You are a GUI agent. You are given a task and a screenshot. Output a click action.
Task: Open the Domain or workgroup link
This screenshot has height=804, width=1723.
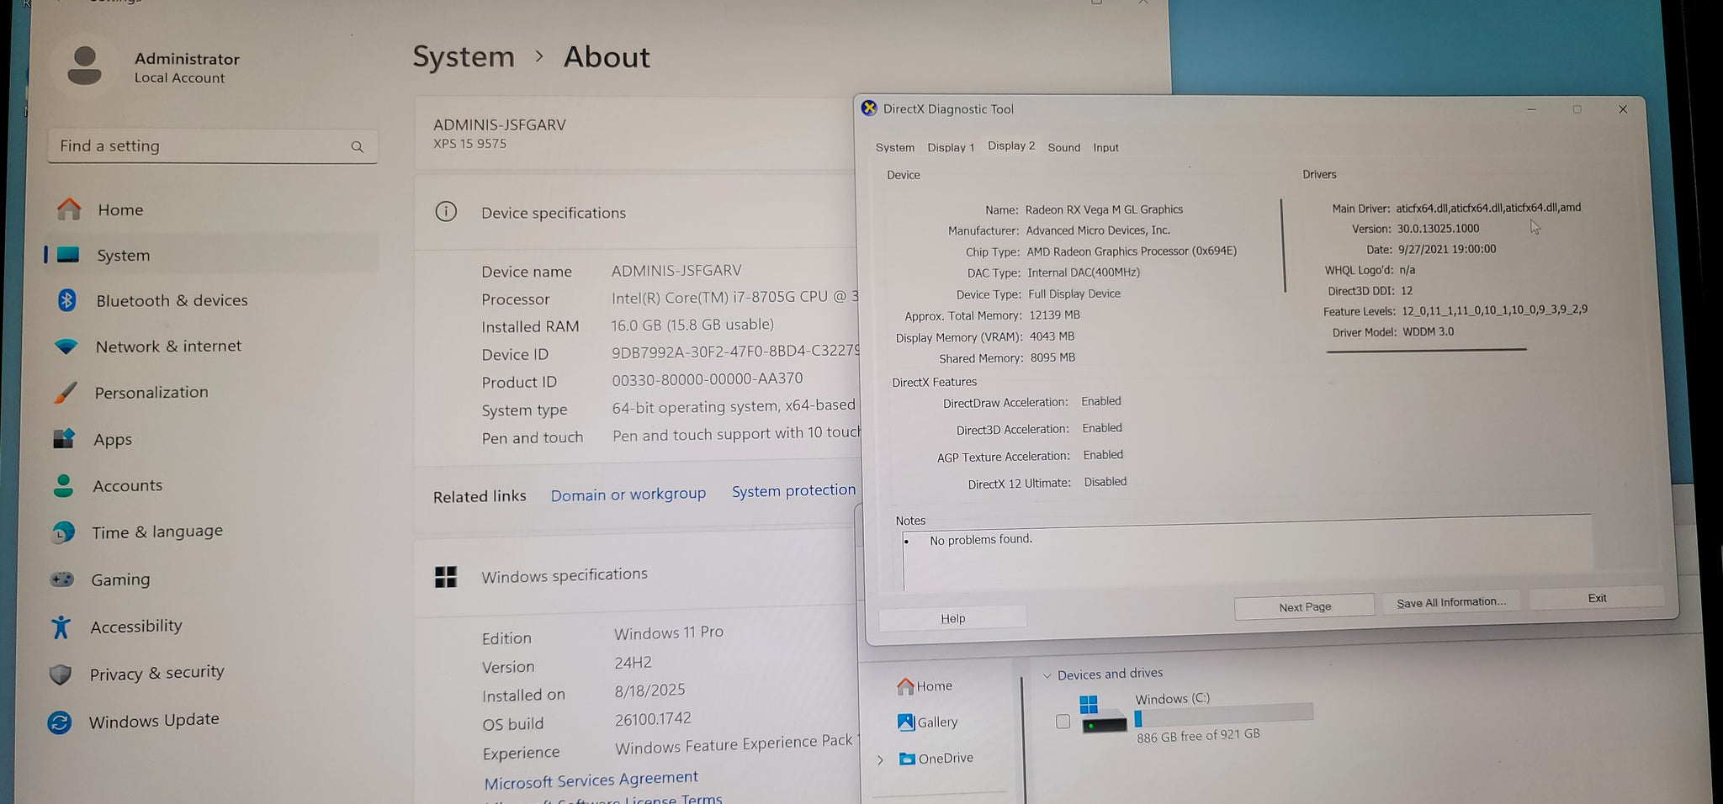pos(628,495)
